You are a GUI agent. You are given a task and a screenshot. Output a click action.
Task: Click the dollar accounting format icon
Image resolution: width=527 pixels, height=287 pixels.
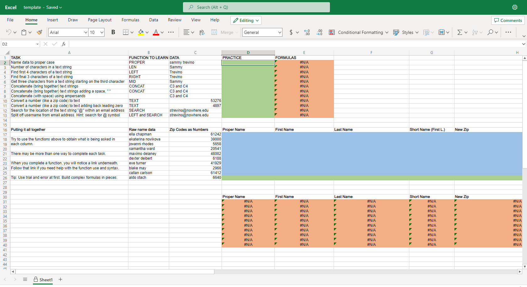pos(291,32)
